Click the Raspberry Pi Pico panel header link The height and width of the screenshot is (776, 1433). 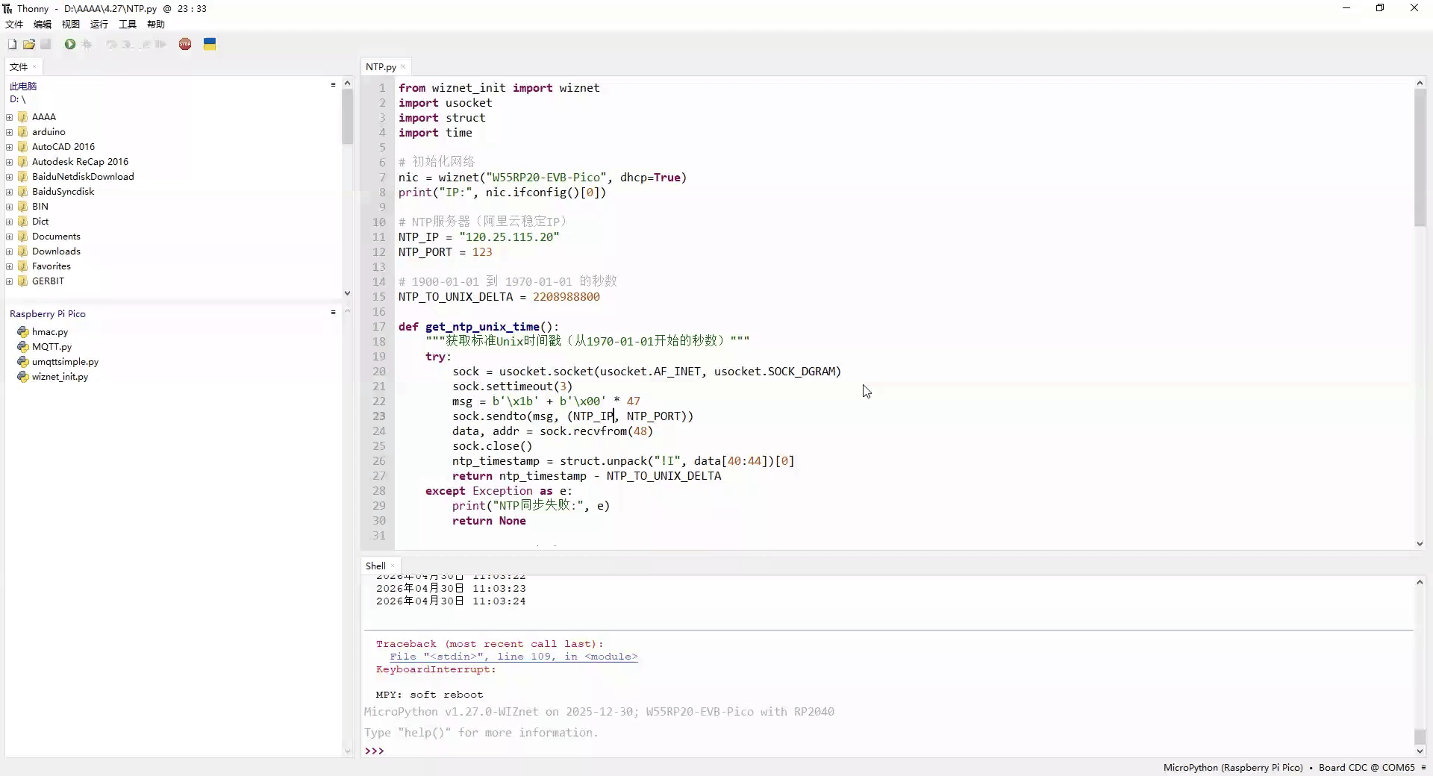[48, 314]
